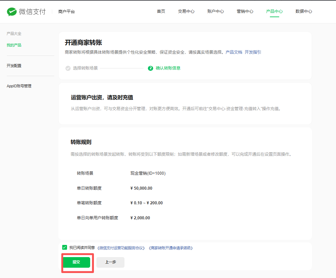Viewport: 336px width, 278px height.
Task: Click the 上一步 button
Action: pos(110,262)
